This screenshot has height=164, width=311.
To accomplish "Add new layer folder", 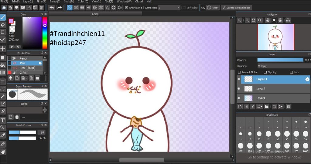I will point(267,107).
